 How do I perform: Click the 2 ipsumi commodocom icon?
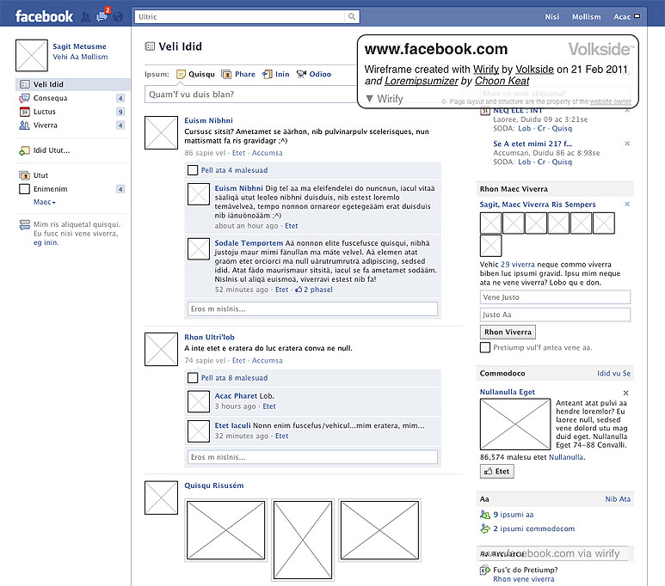coord(484,528)
